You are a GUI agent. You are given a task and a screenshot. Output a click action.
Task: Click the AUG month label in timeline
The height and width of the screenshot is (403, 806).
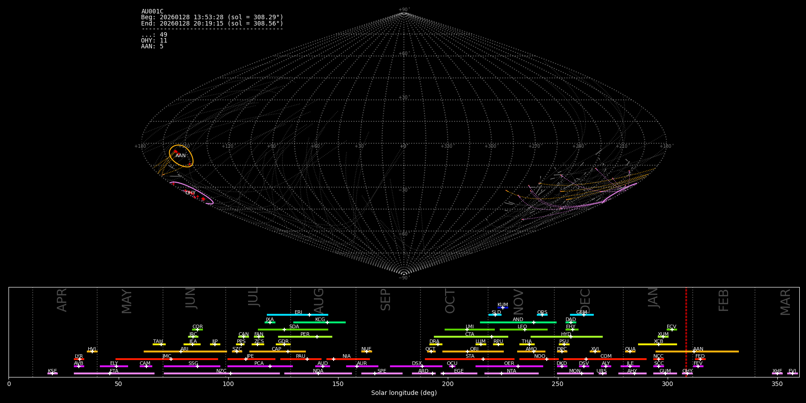[318, 301]
